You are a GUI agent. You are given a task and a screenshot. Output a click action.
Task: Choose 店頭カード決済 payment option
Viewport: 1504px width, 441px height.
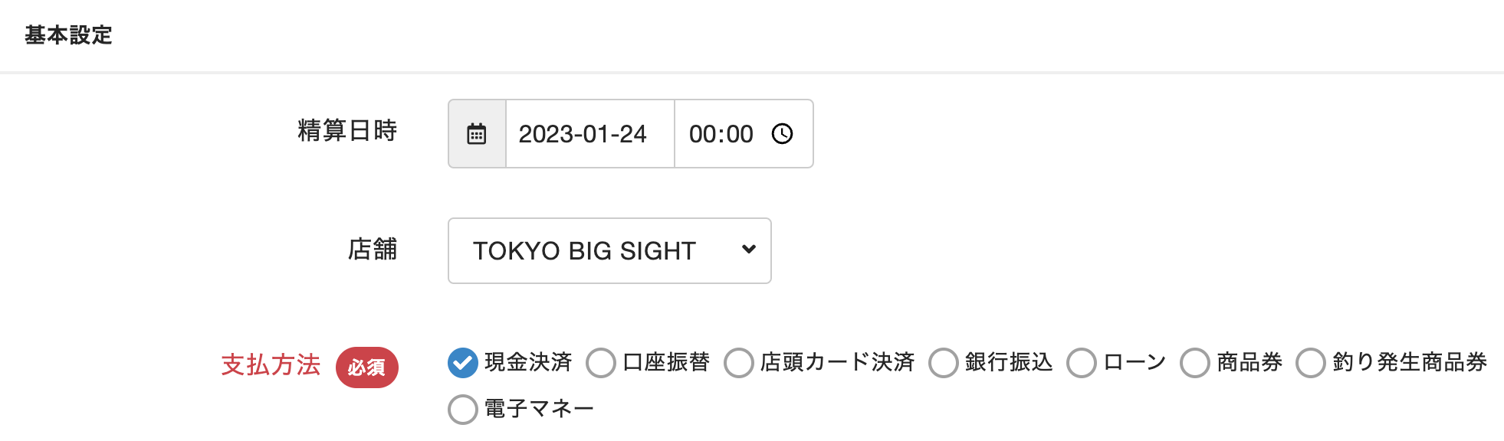coord(739,363)
